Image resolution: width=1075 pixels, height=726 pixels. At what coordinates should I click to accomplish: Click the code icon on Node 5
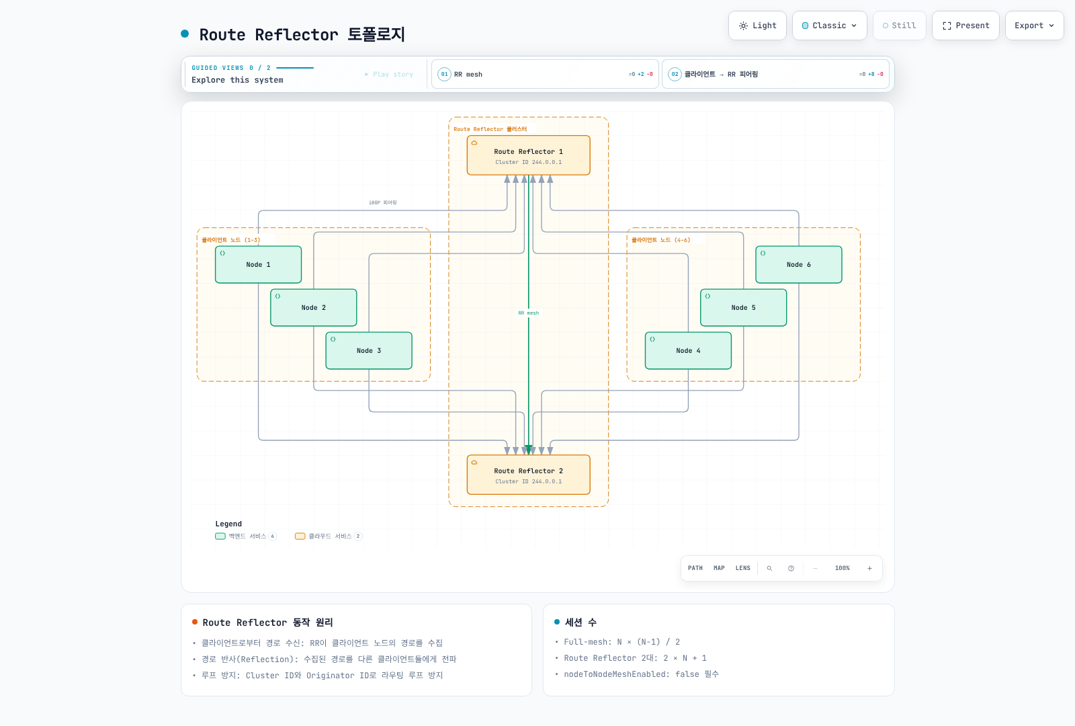(x=707, y=296)
